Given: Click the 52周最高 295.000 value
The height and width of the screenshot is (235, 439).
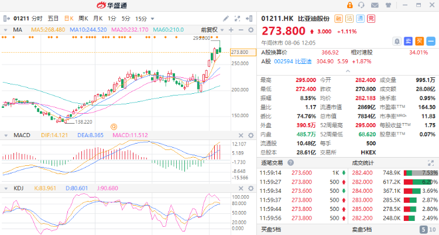Looking at the screenshot, I should click(365, 125).
